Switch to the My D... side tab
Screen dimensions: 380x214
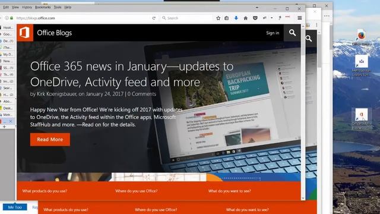(7, 54)
